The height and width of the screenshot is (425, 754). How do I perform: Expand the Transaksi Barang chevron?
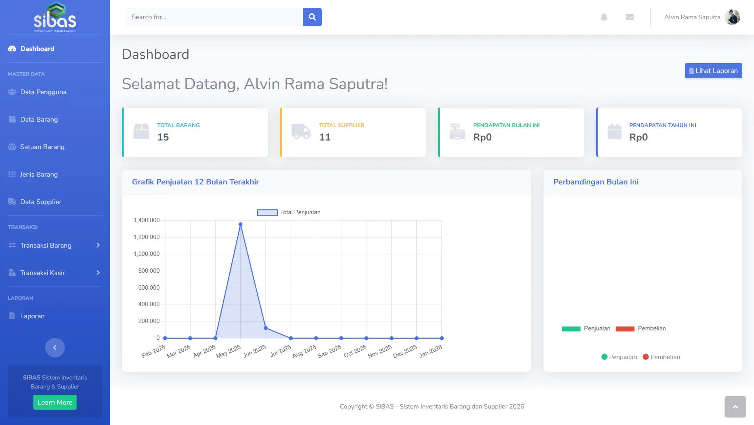coord(98,245)
